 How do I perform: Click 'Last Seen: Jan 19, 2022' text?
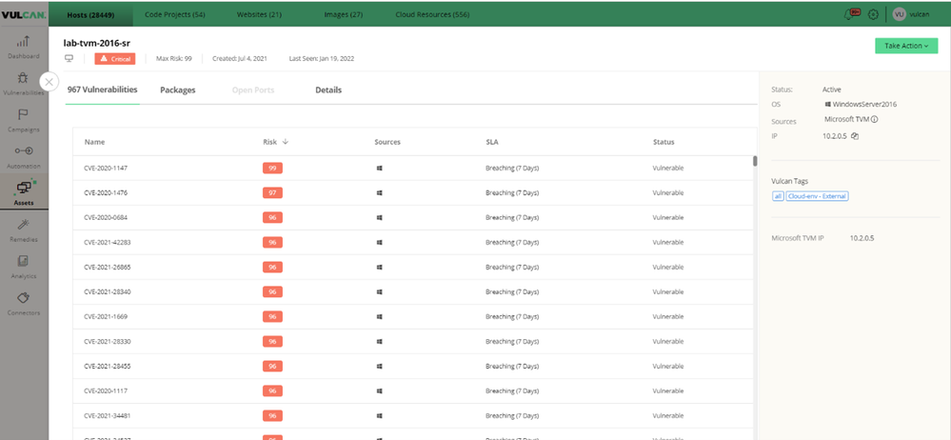click(322, 59)
